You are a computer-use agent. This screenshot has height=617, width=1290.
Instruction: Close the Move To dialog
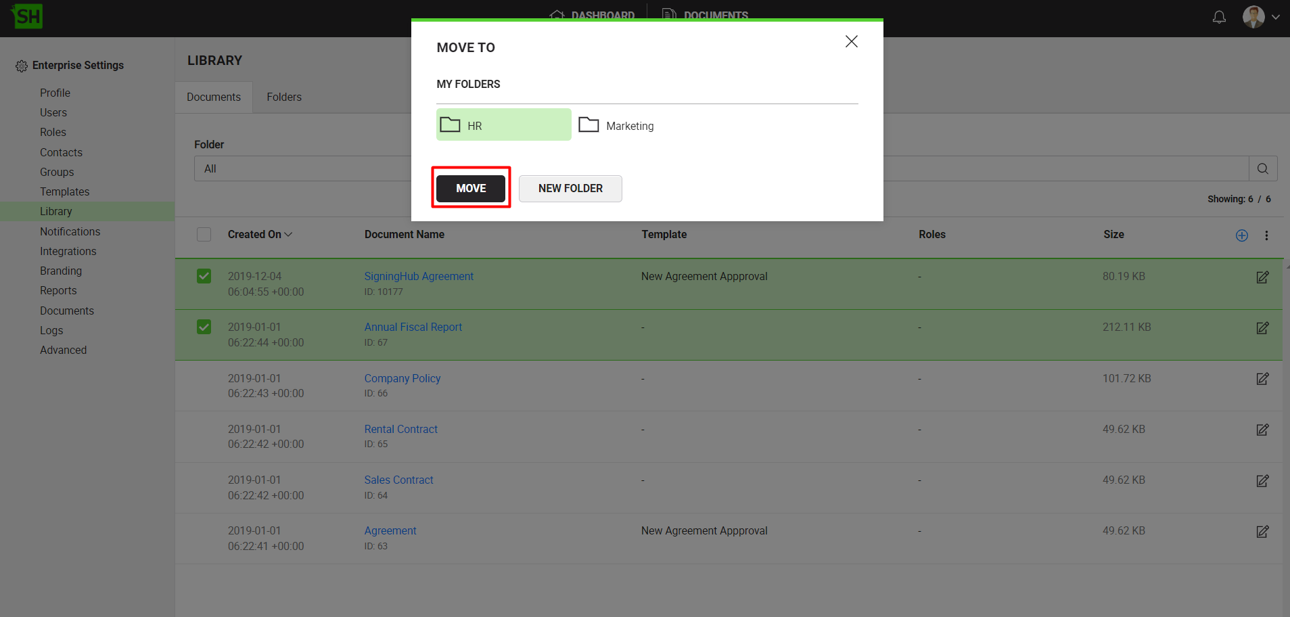(851, 42)
